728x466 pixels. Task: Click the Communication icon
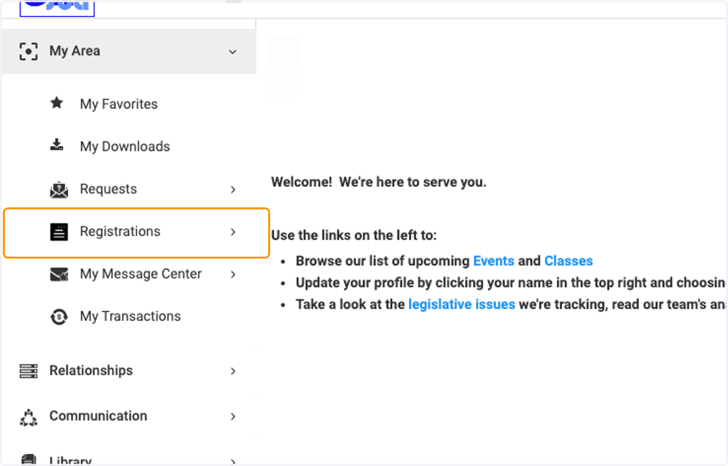click(x=29, y=417)
